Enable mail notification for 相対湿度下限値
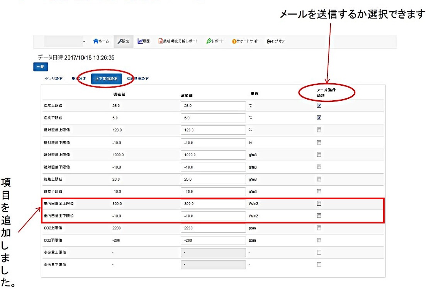Screen dimensions: 431x296 point(319,142)
